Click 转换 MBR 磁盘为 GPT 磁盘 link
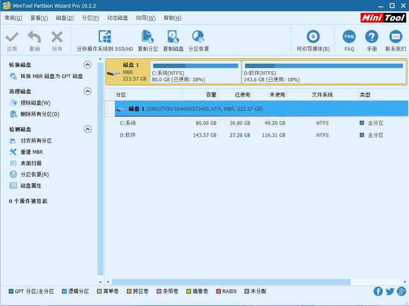409x306 pixels. [51, 76]
